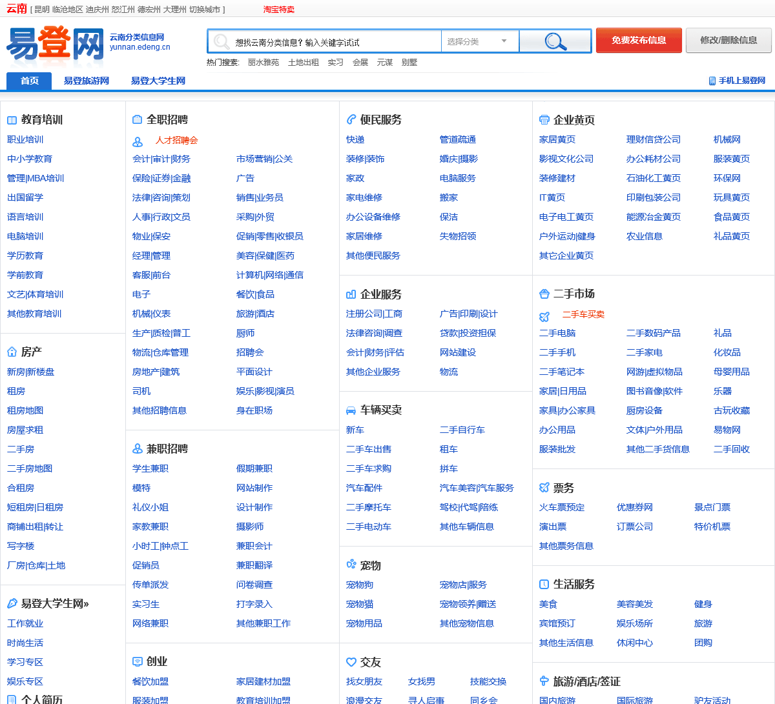Click the 免费发布信息 button
The width and height of the screenshot is (775, 704).
click(639, 40)
